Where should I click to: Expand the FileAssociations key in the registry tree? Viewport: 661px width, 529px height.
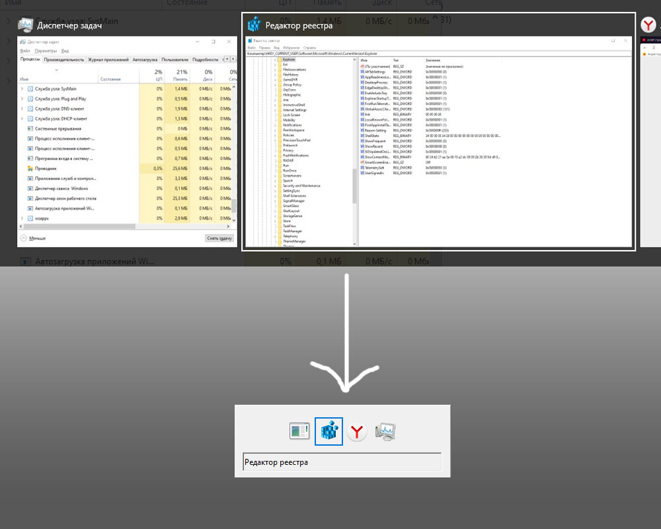pos(275,69)
